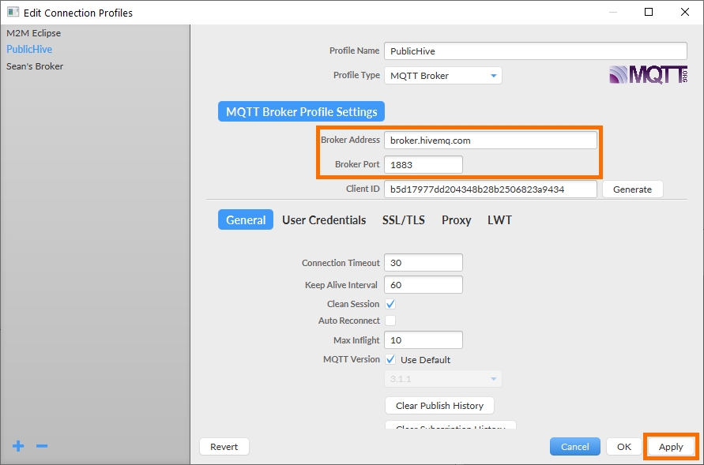Select the Sean's Broker profile
704x465 pixels.
[35, 66]
